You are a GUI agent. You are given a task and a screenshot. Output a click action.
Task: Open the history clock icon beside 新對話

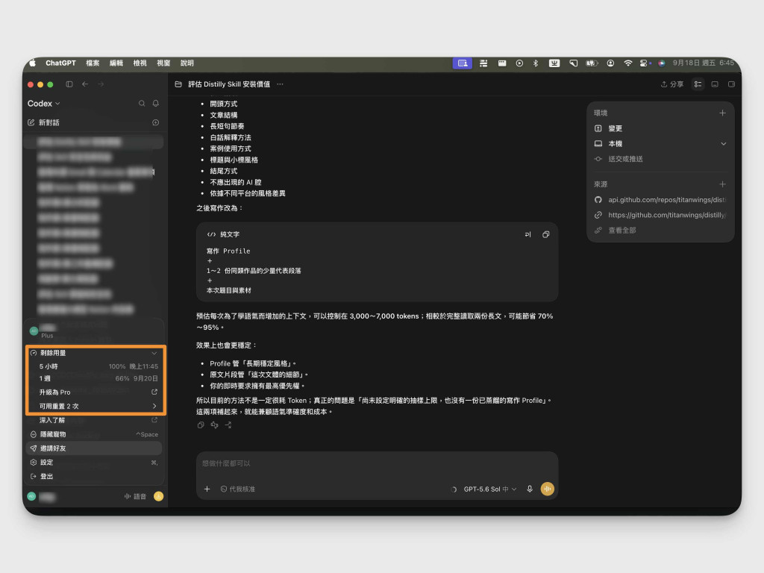pos(156,122)
